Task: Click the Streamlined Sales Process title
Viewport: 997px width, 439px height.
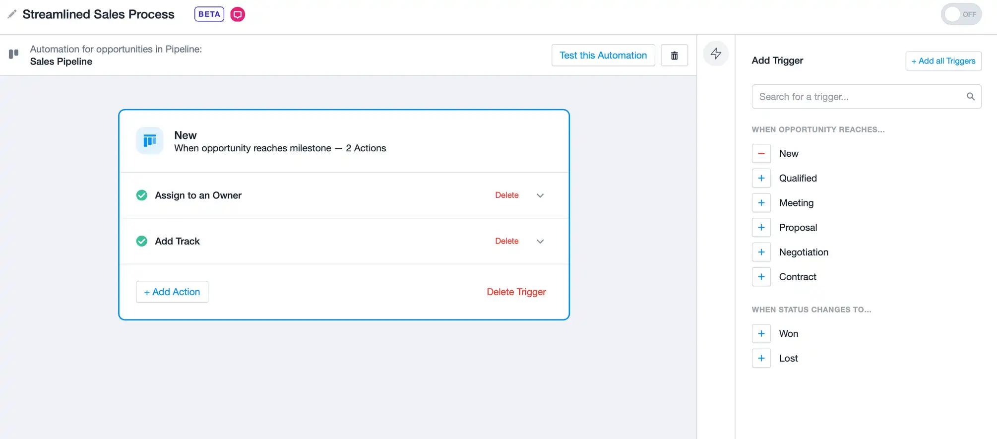Action: tap(98, 14)
